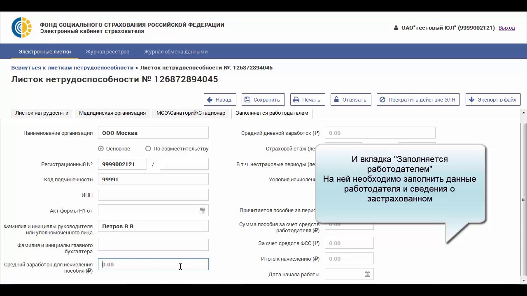Open calendar for Акт формы Н1 date
The height and width of the screenshot is (296, 527).
pyautogui.click(x=202, y=210)
